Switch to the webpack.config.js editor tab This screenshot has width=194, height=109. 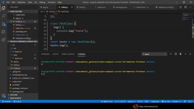(166, 7)
